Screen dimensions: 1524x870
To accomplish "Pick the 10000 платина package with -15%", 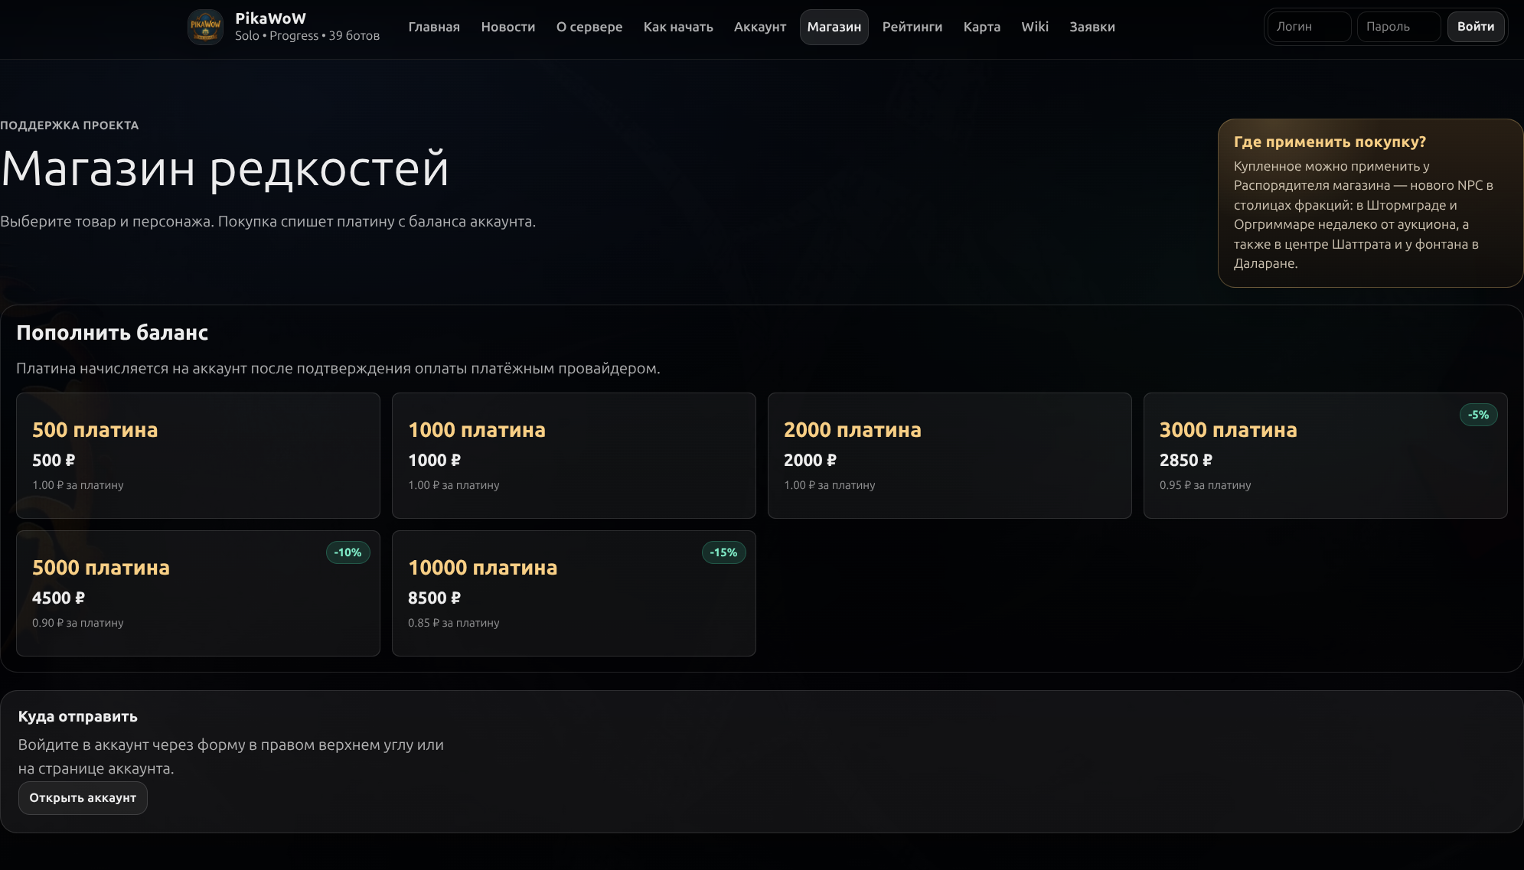I will pos(574,594).
